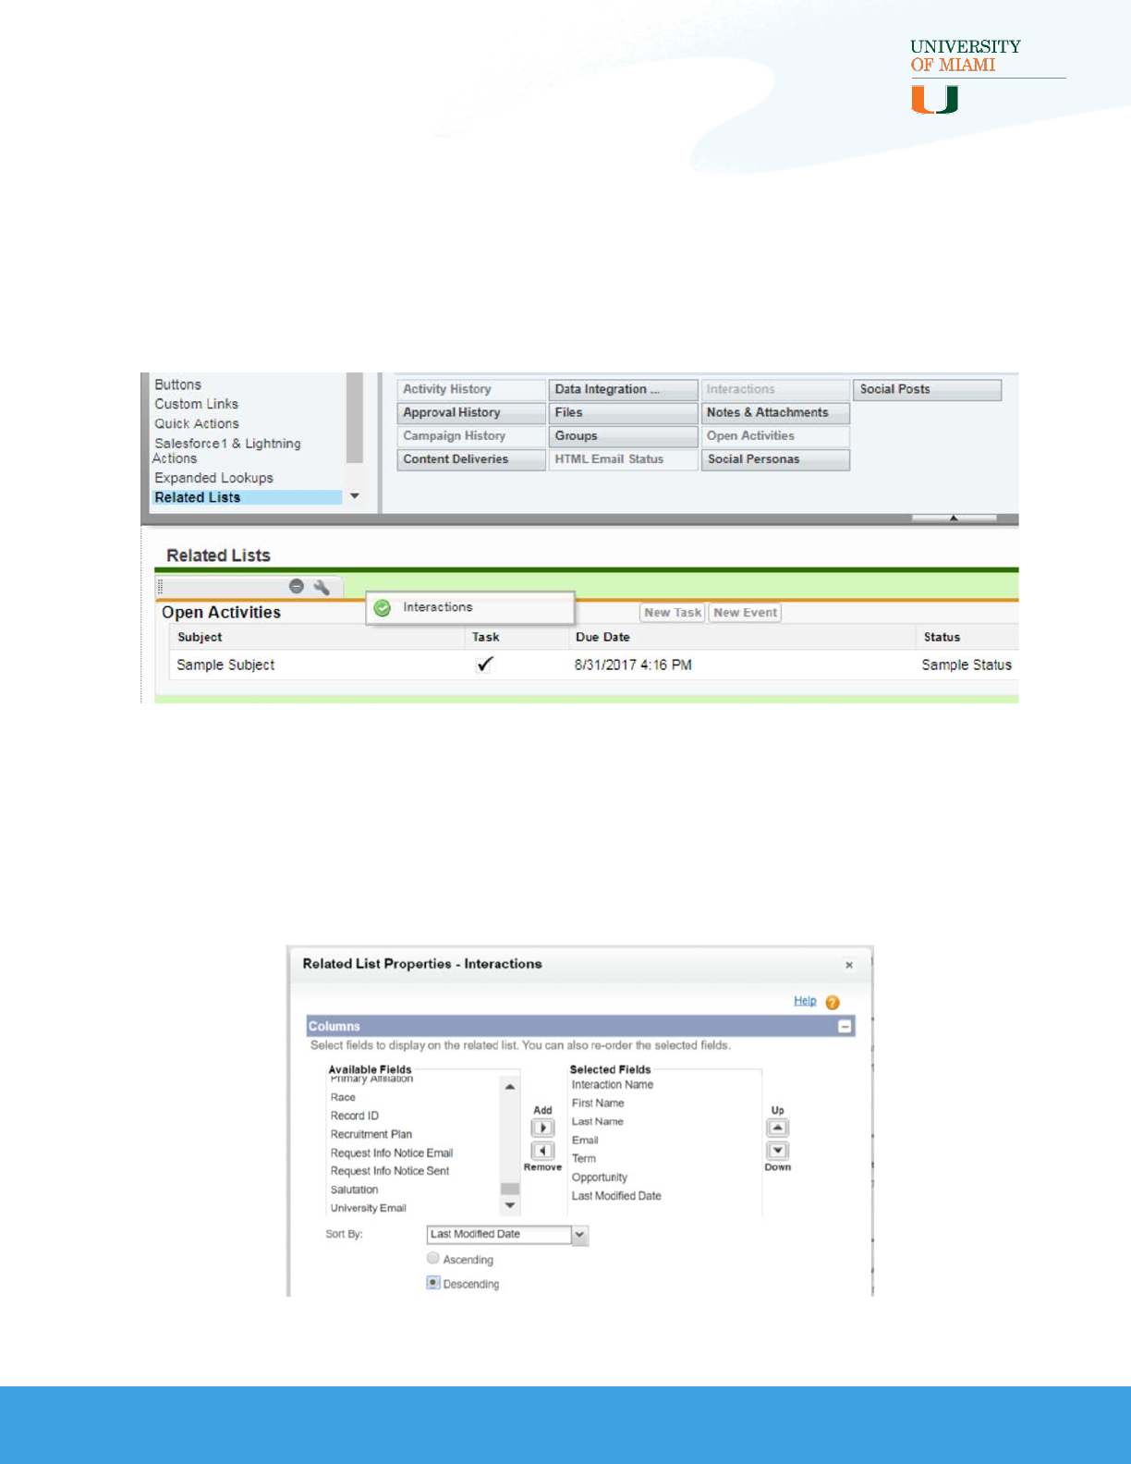Image resolution: width=1131 pixels, height=1464 pixels.
Task: Click Social Posts palette item
Action: click(x=927, y=389)
